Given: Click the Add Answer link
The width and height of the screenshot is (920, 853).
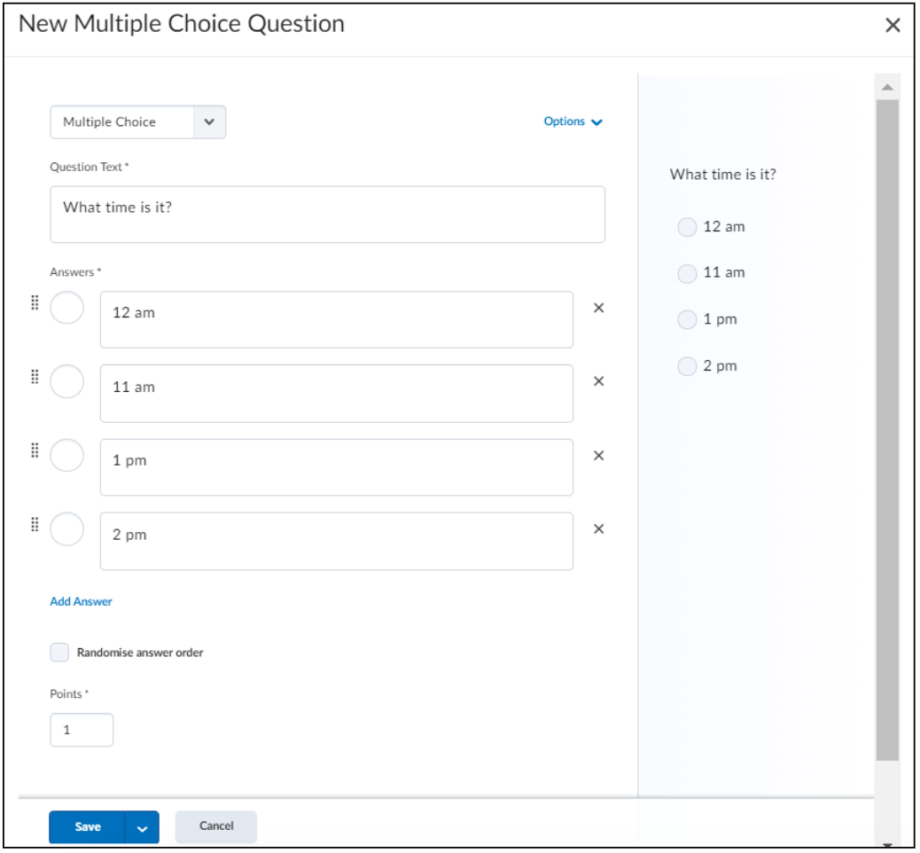Looking at the screenshot, I should (x=81, y=602).
